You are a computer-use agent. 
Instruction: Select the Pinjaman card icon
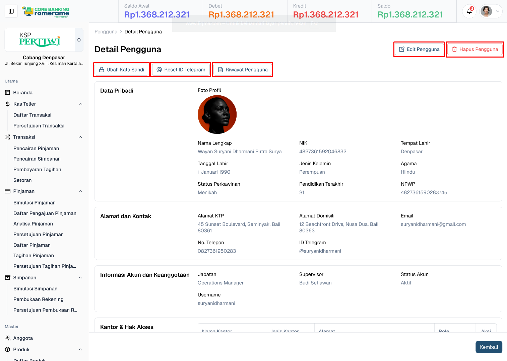pyautogui.click(x=7, y=191)
